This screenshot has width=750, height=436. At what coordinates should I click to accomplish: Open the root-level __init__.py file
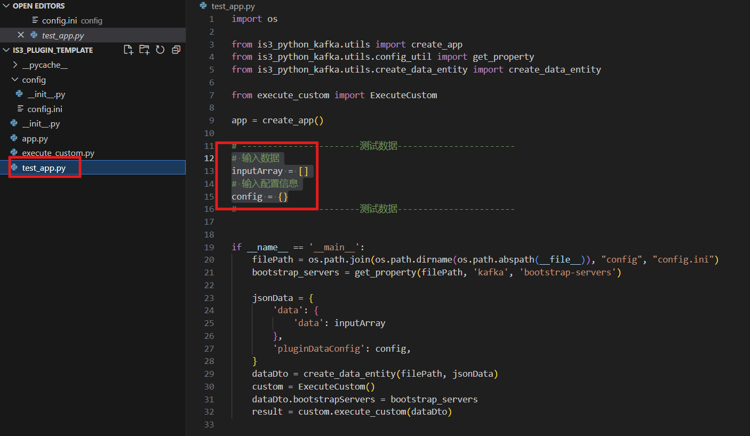pyautogui.click(x=41, y=124)
